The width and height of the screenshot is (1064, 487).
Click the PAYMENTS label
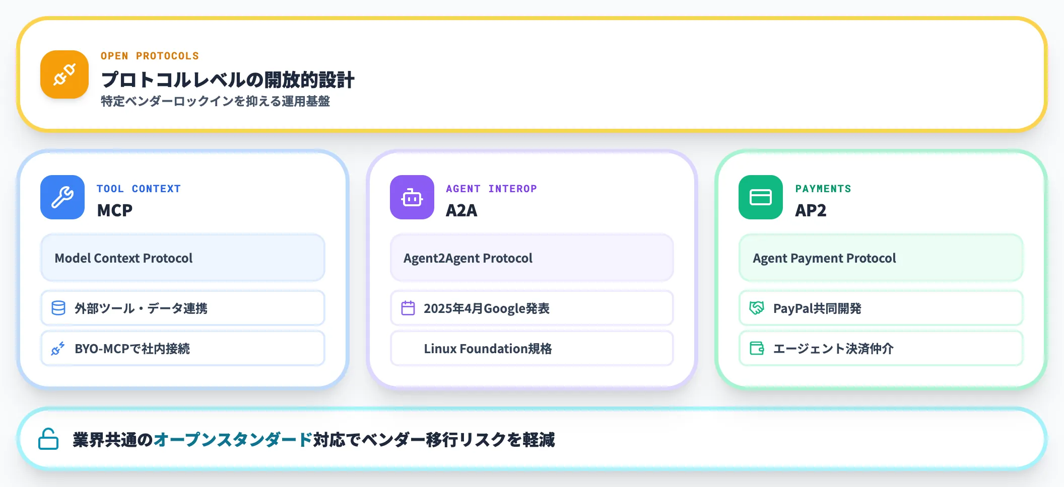823,188
